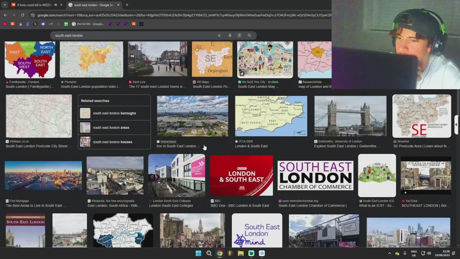Open the UKMaps postcode city street map

39,116
